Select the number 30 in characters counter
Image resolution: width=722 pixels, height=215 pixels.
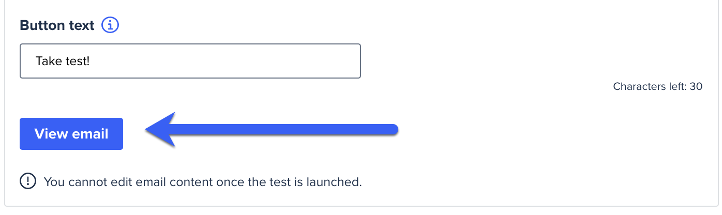(696, 86)
